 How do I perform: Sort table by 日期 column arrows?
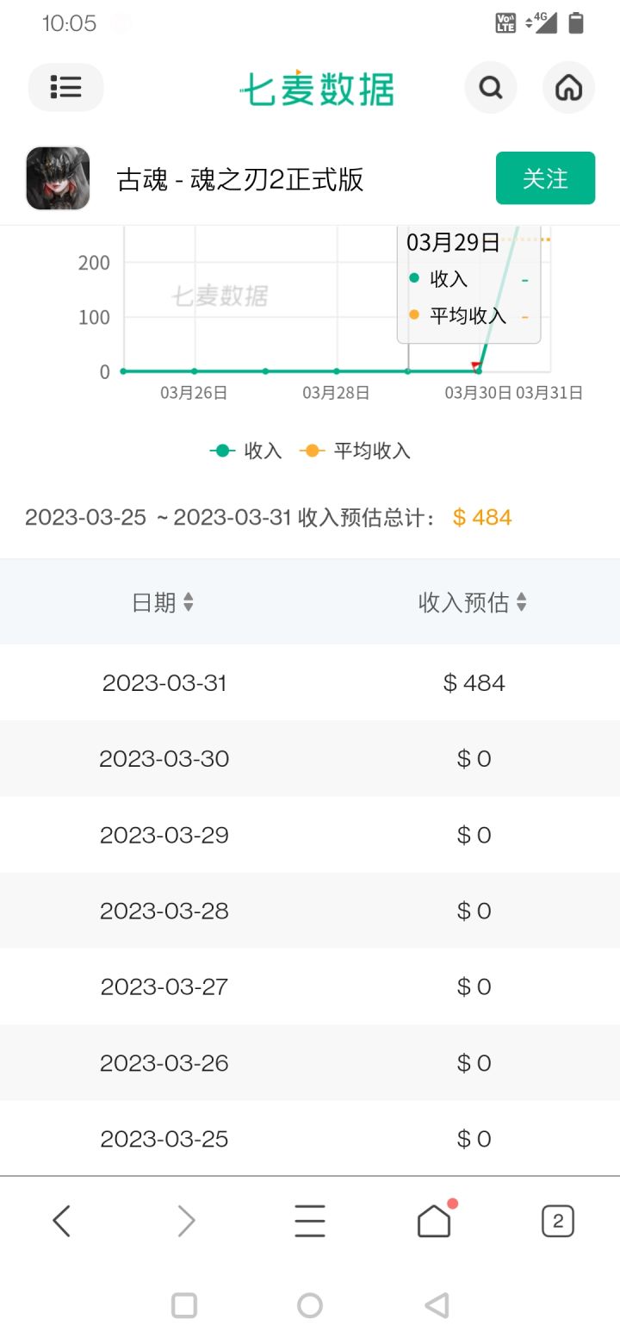pos(189,602)
